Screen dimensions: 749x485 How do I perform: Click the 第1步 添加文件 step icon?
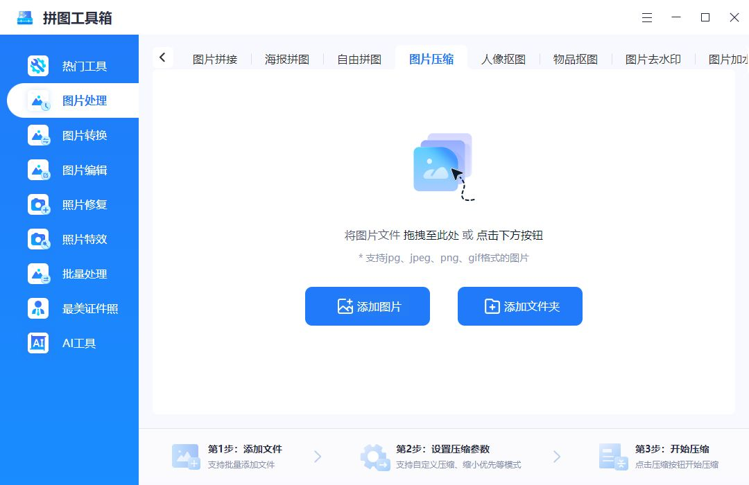point(186,457)
